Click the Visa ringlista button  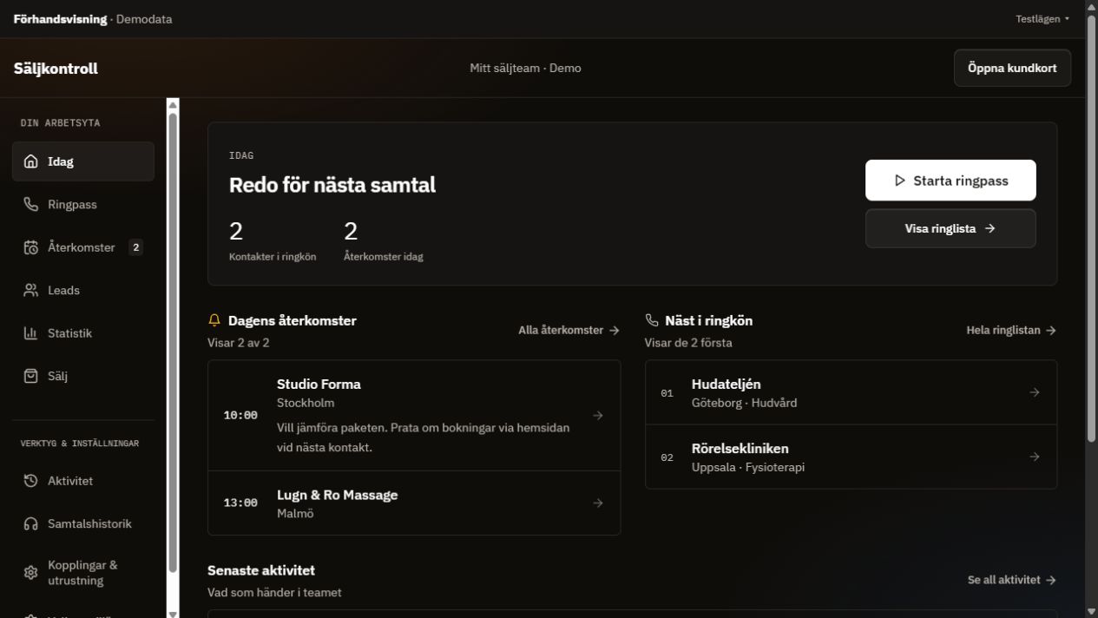(x=950, y=229)
